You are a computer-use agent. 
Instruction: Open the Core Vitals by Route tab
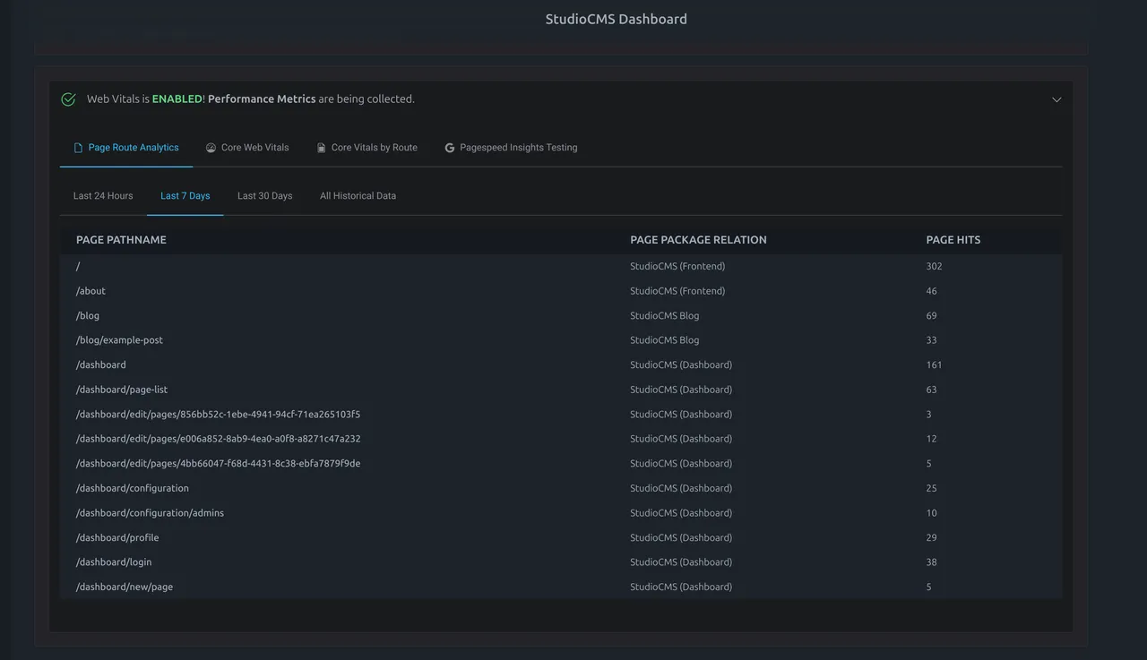click(x=367, y=148)
